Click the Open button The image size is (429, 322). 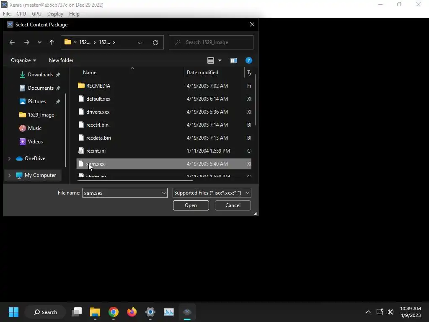(x=191, y=205)
